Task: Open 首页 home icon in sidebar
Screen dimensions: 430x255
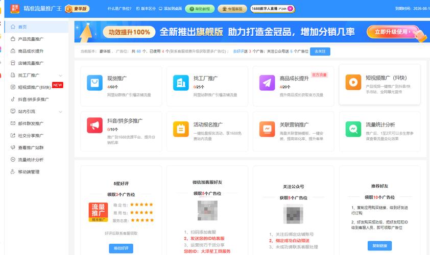Action: click(13, 27)
